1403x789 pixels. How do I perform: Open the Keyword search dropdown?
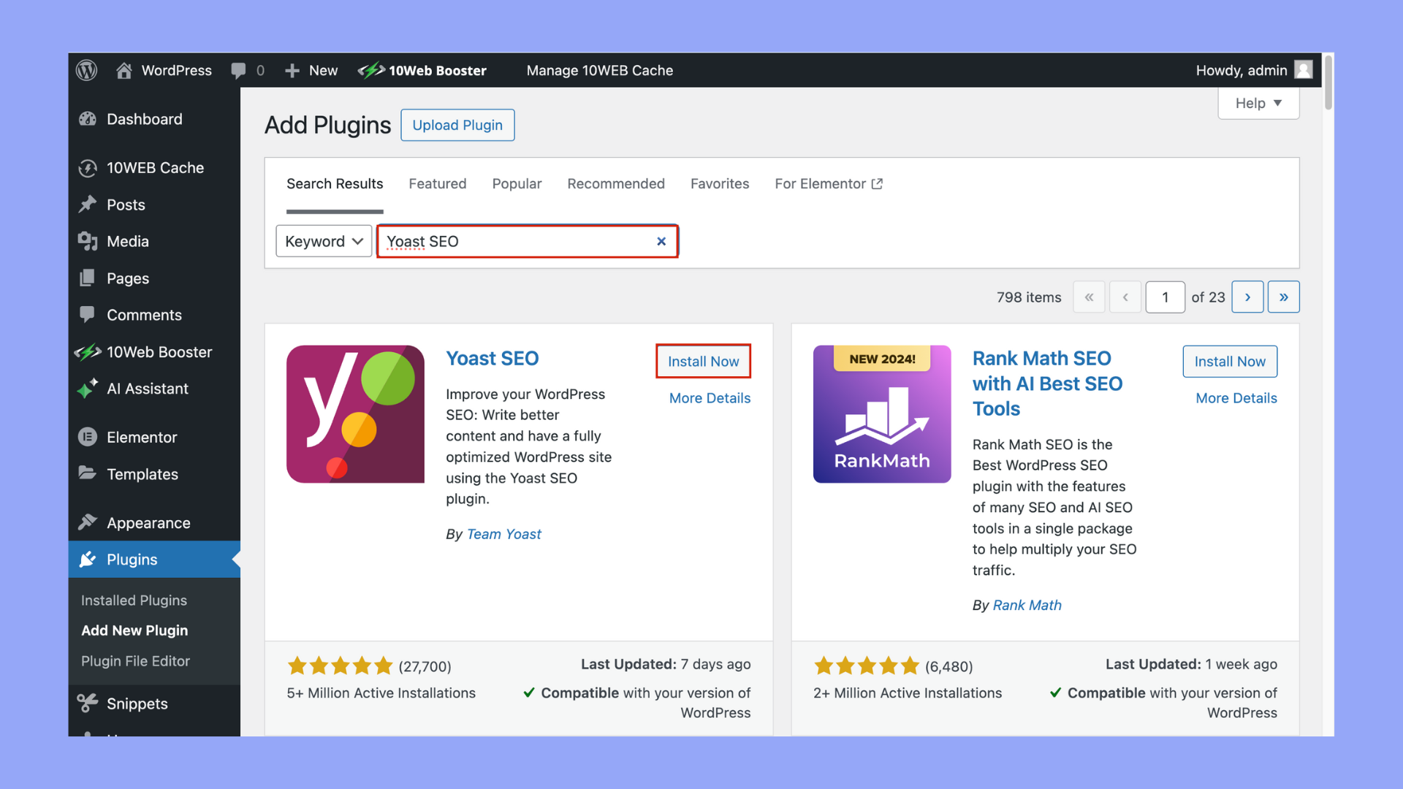pos(323,241)
